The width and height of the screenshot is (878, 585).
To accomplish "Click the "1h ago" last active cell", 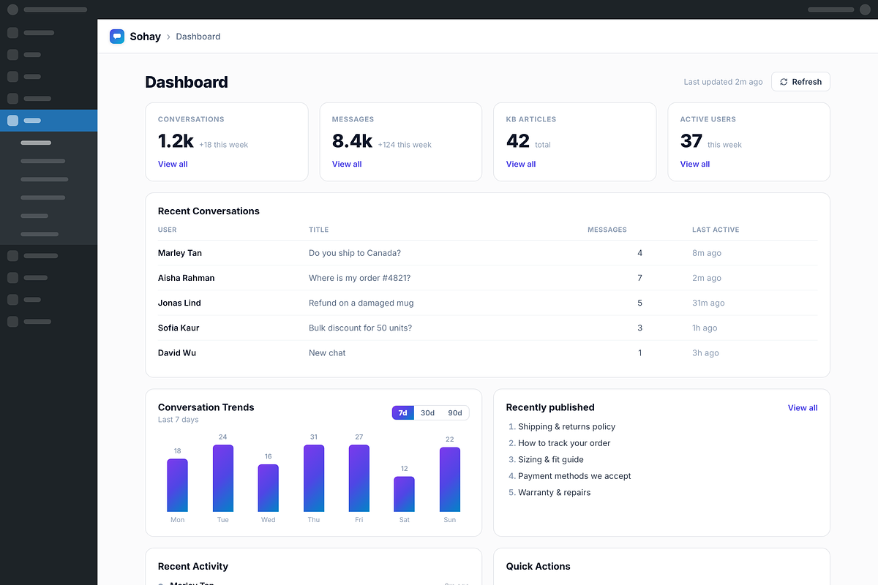I will pyautogui.click(x=705, y=328).
